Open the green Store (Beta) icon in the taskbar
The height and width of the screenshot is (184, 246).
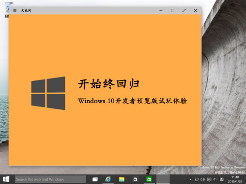(x=149, y=179)
